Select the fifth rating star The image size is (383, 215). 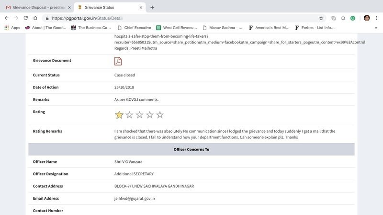point(160,115)
